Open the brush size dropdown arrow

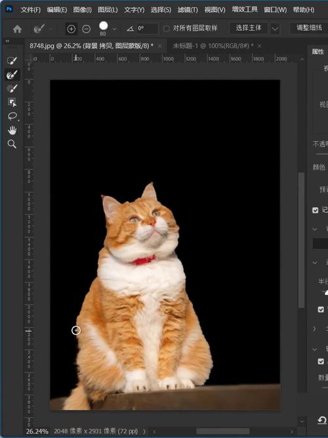coord(114,29)
